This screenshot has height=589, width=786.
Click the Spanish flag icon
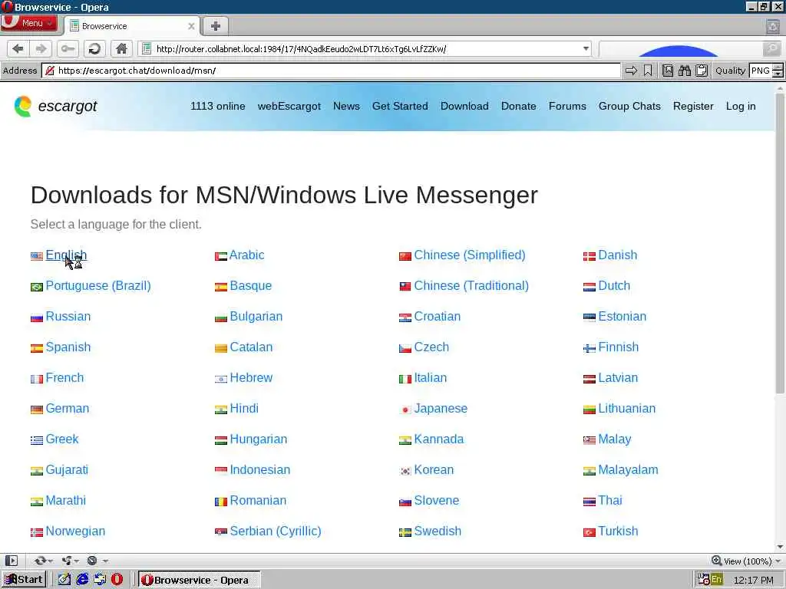37,348
